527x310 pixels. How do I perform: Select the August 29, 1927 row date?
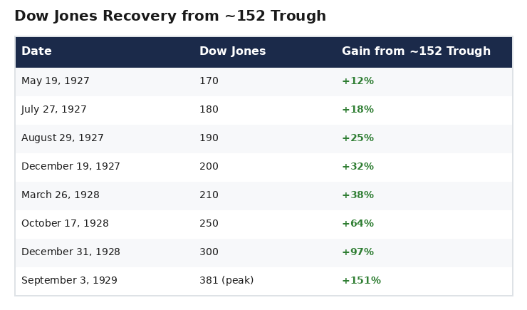[x=63, y=138]
